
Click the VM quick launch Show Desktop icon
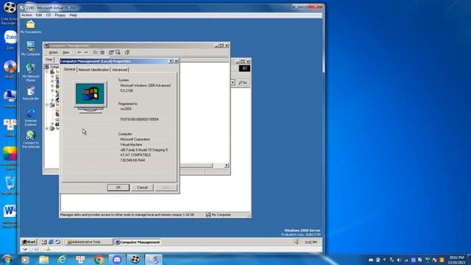44,242
